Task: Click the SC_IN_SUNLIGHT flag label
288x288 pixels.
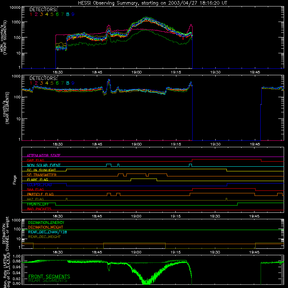Action: (x=41, y=170)
